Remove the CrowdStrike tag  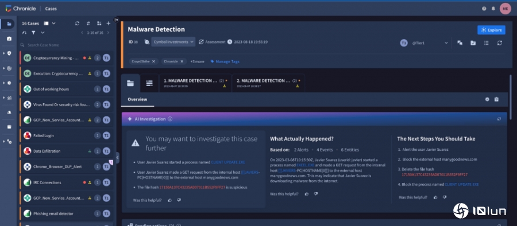point(153,61)
